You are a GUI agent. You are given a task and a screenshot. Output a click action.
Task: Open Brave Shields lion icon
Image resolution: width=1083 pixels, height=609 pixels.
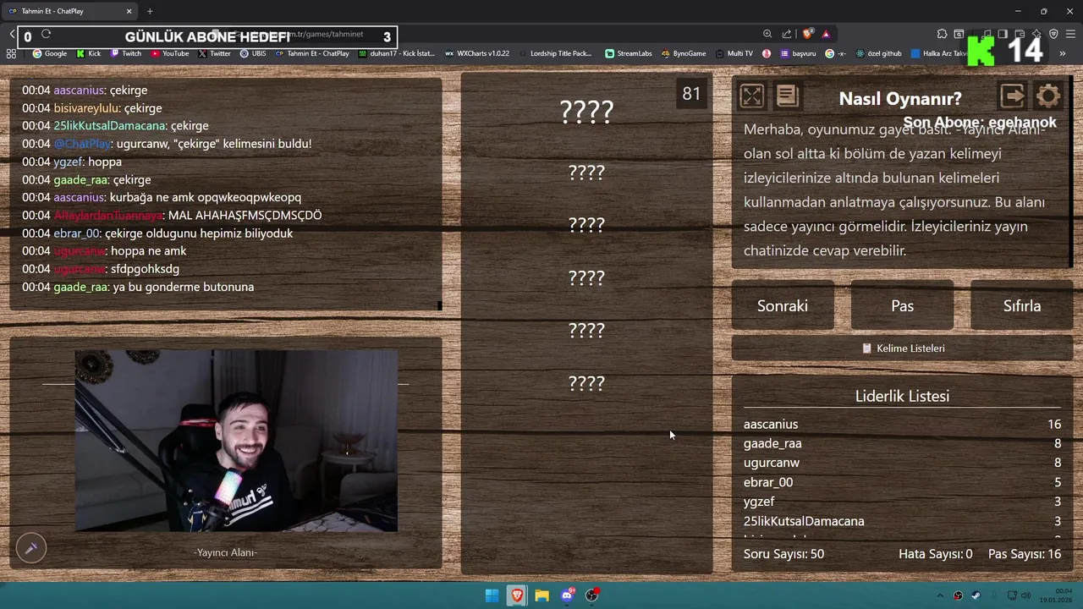[x=807, y=34]
